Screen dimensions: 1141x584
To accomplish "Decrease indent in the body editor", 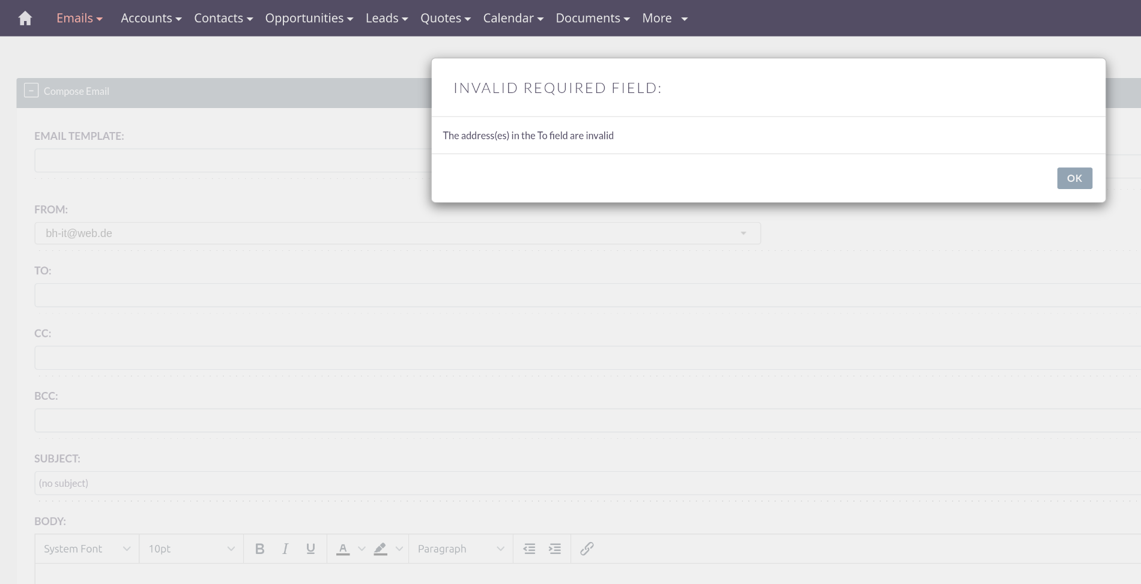I will click(529, 549).
